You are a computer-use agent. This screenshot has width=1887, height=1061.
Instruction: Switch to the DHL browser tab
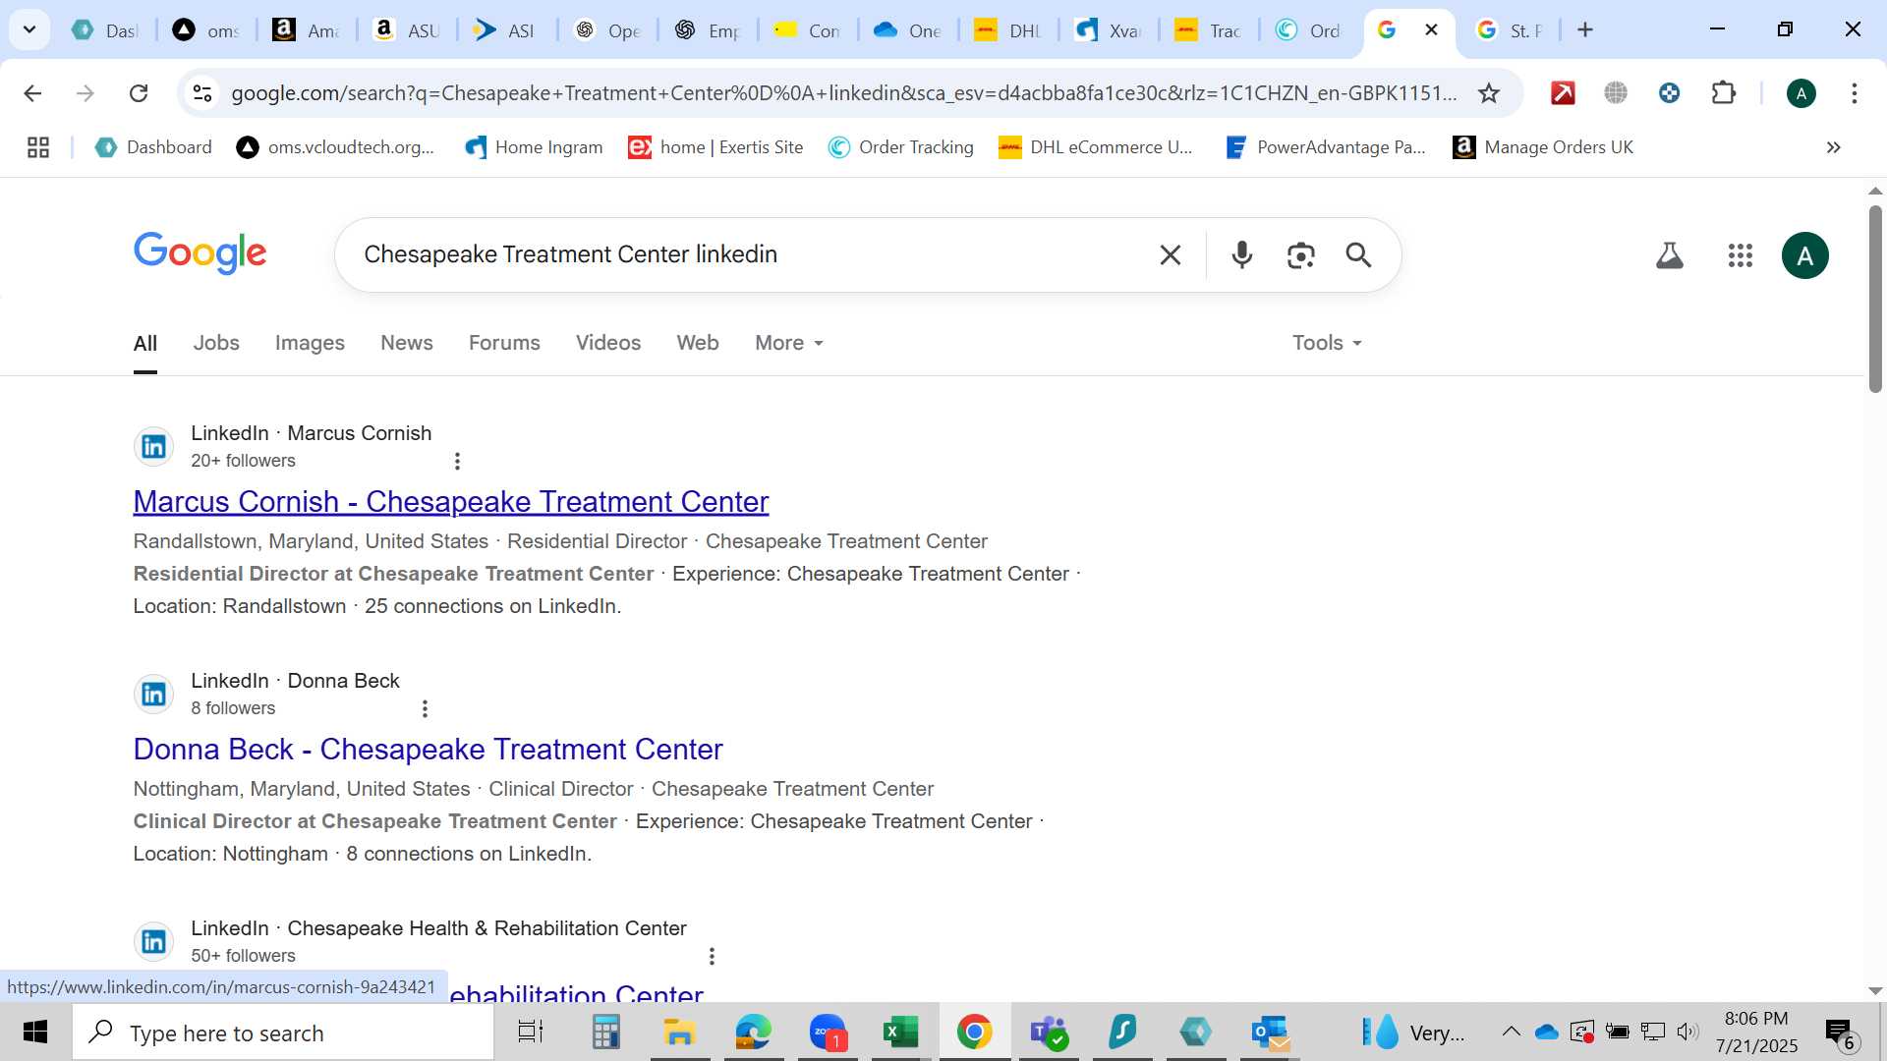[1008, 30]
